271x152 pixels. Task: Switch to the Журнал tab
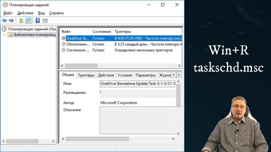pos(165,75)
